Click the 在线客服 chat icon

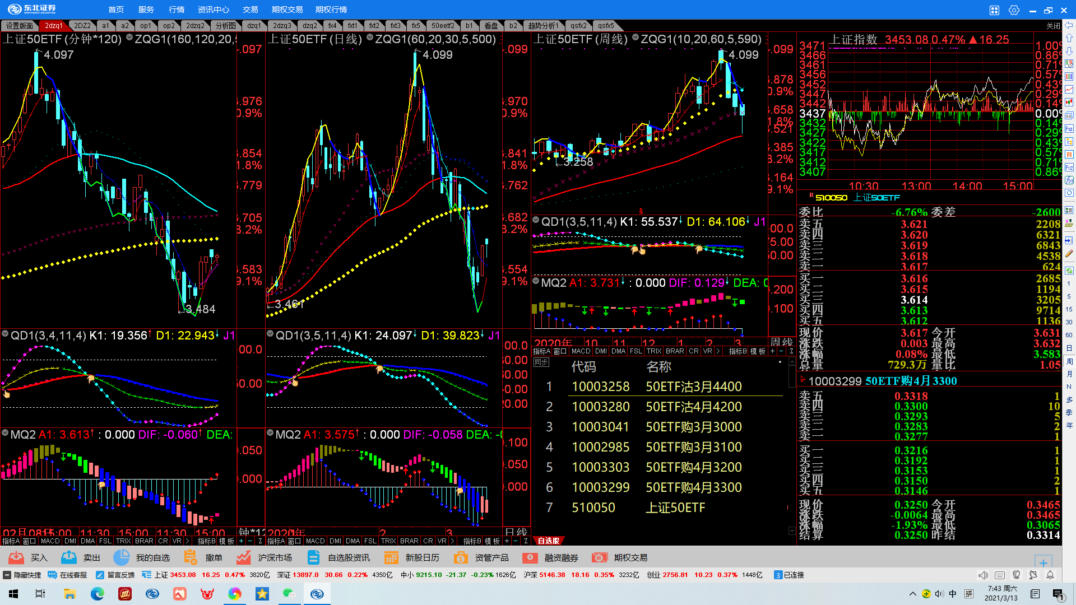52,575
